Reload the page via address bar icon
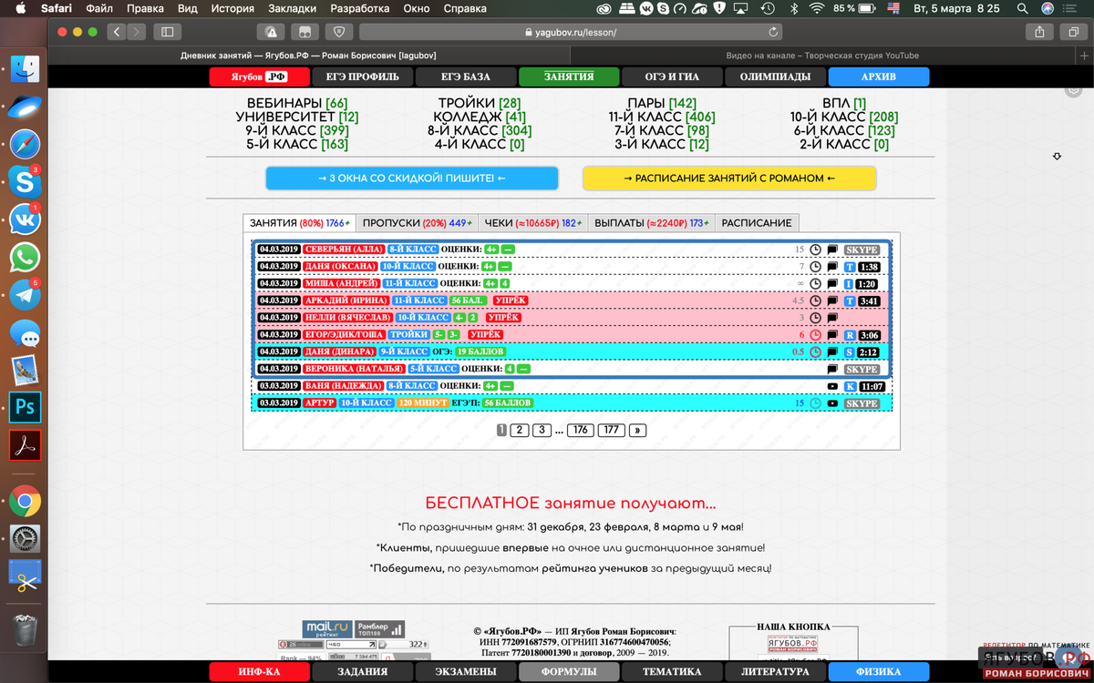 point(774,32)
